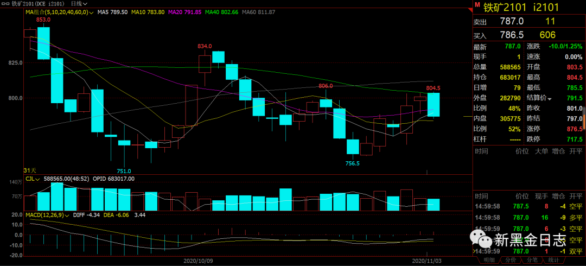Click the 日增 value 79

(517, 88)
